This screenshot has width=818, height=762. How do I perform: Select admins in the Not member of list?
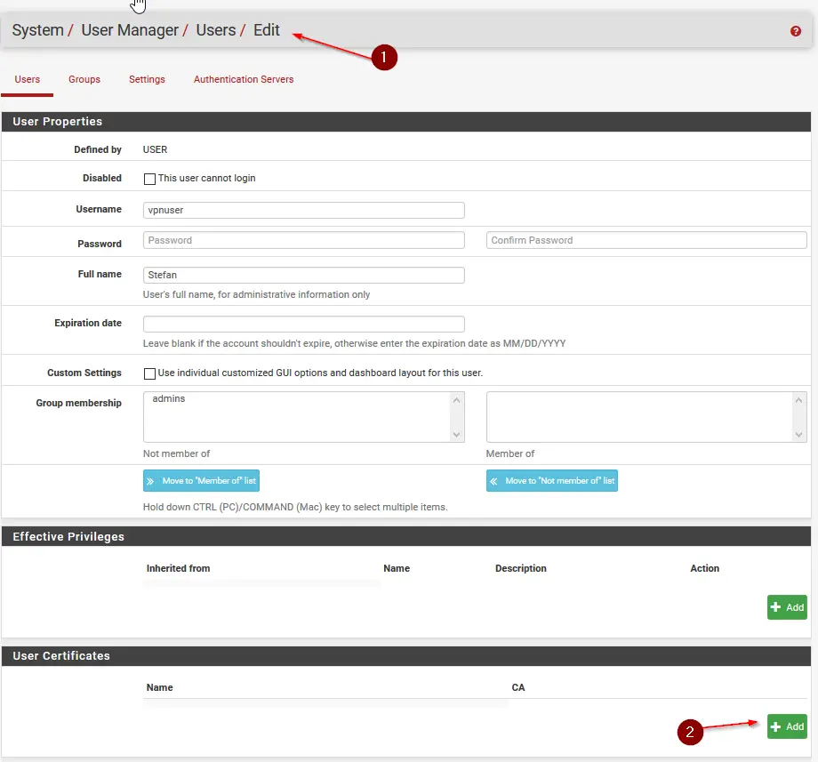point(169,398)
